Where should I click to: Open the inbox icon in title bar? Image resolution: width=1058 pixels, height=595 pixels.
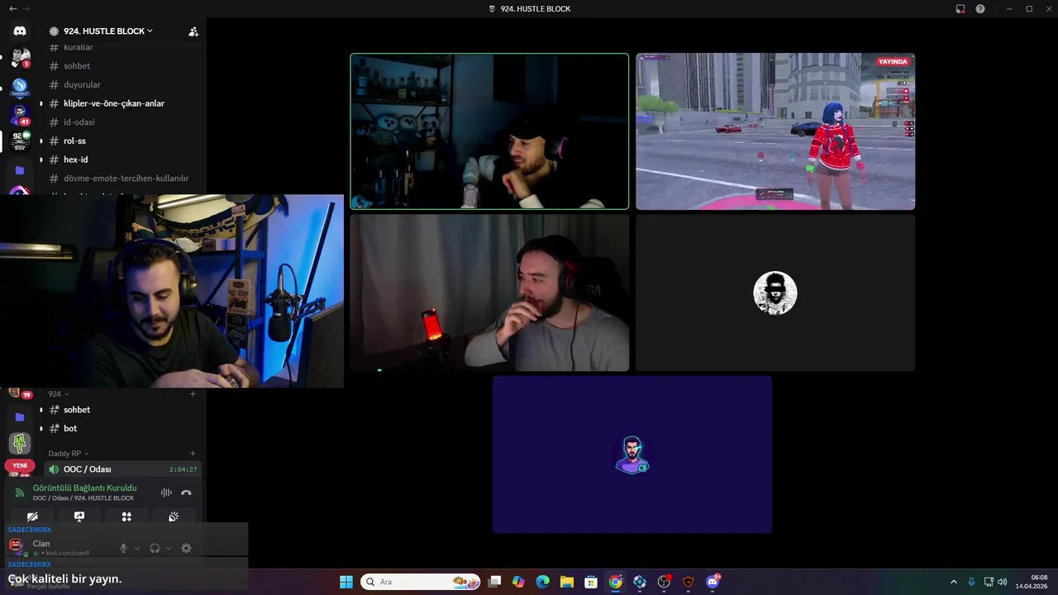click(960, 8)
